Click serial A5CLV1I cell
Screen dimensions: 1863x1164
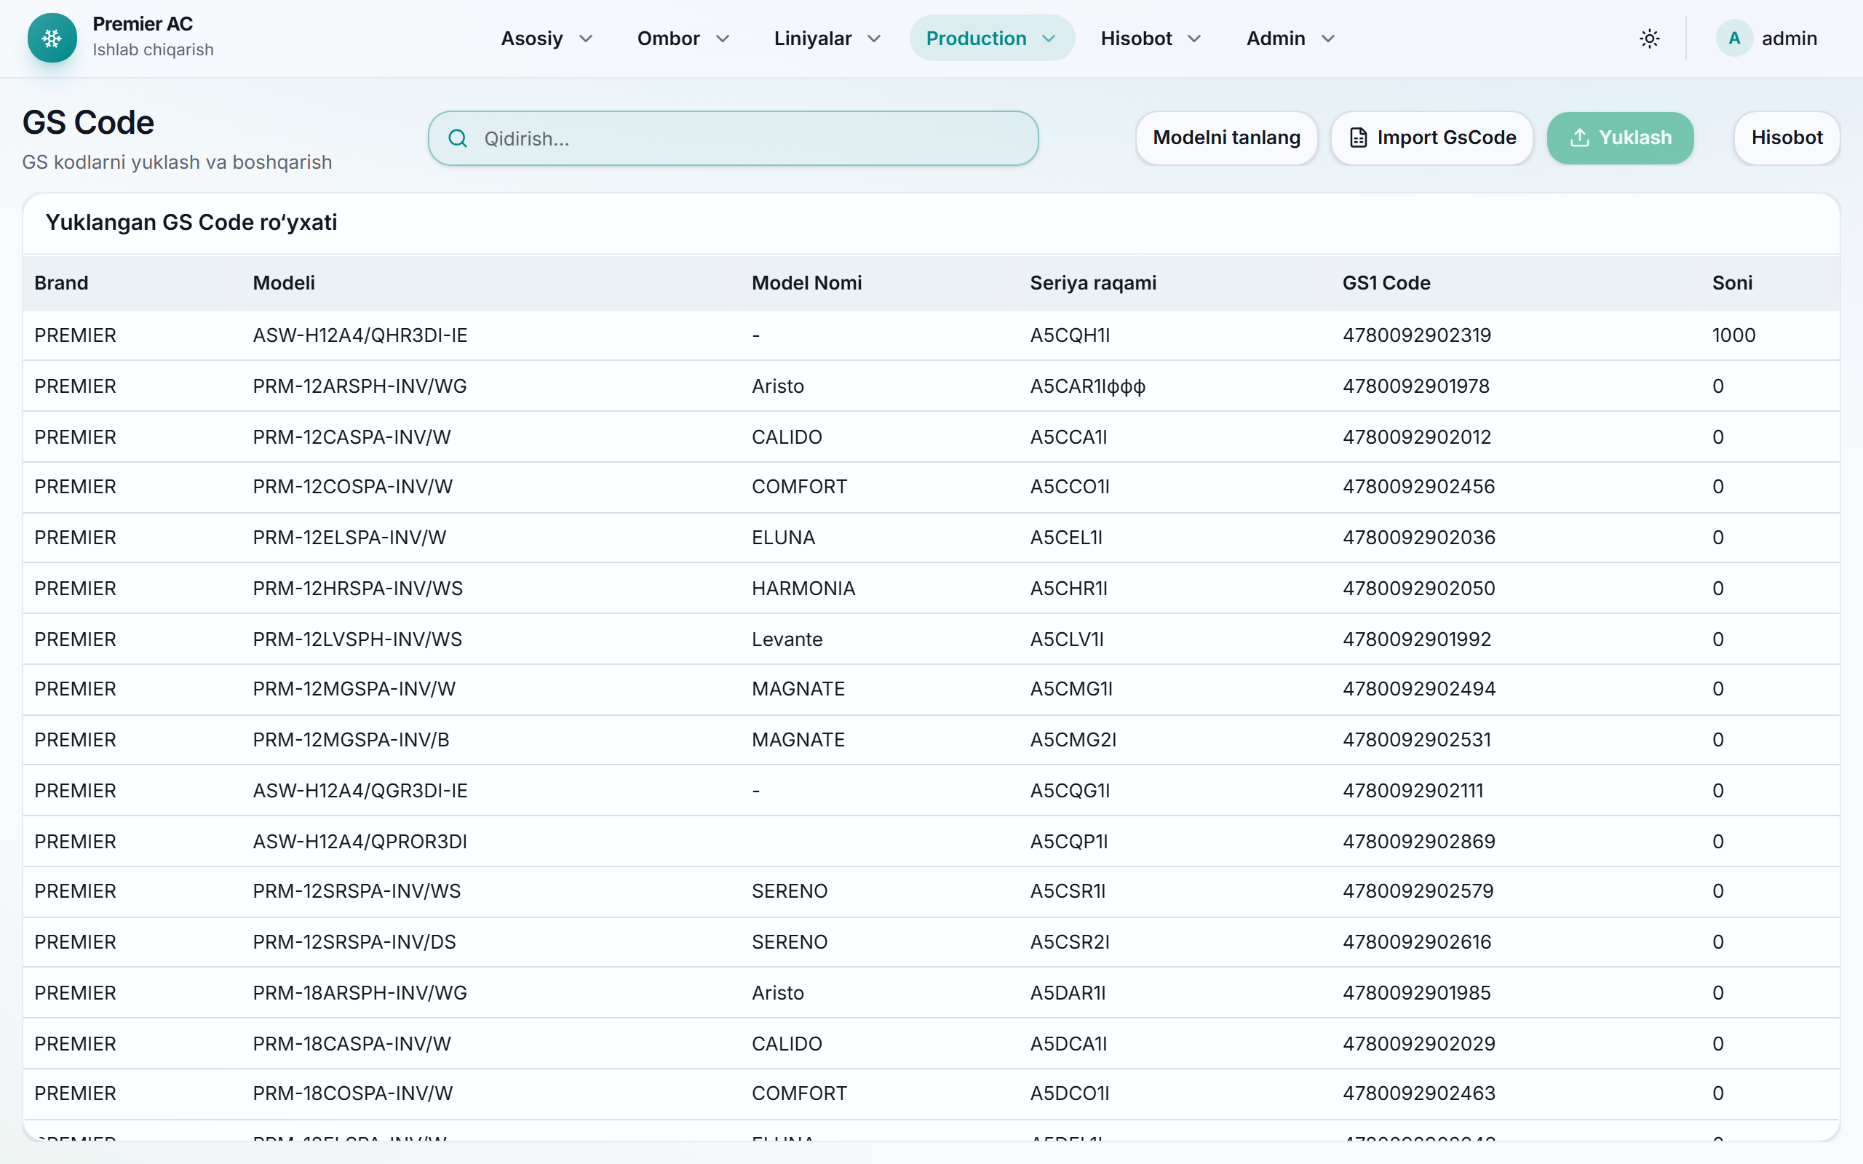pyautogui.click(x=1067, y=639)
